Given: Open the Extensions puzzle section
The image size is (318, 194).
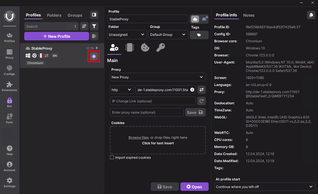Looking at the screenshot, I should [9, 86].
